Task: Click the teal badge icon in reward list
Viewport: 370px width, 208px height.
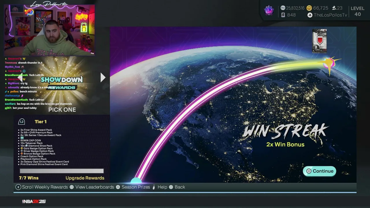Action: click(22, 138)
